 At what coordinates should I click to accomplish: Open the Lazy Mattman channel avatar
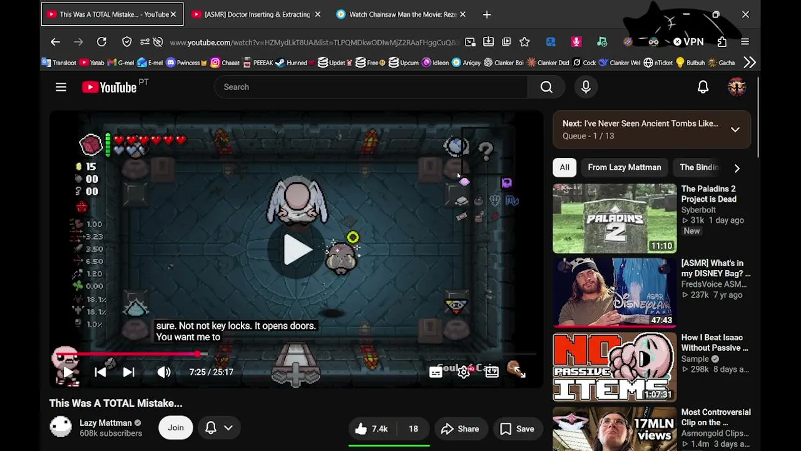61,427
